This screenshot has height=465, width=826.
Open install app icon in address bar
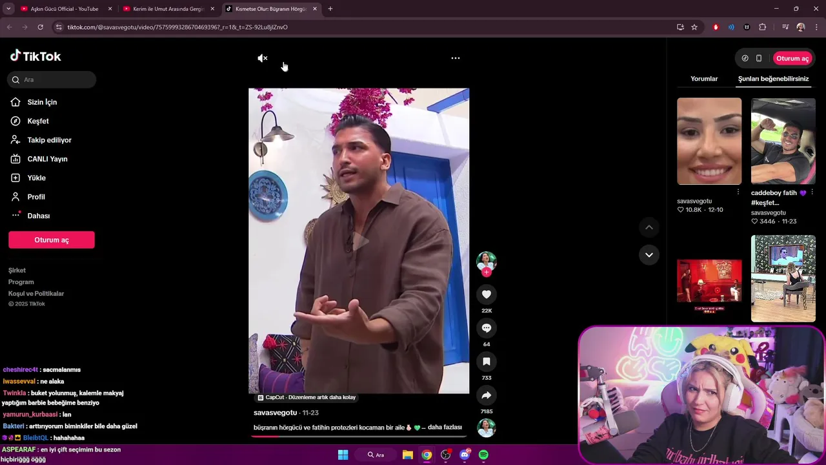(x=680, y=27)
